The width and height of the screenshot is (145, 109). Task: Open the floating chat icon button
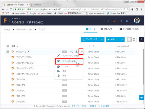(x=141, y=98)
